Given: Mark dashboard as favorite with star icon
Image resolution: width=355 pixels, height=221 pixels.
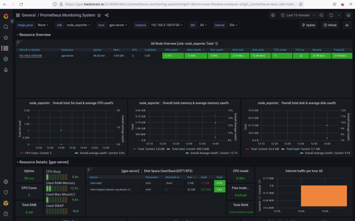Looking at the screenshot, I should (x=99, y=15).
